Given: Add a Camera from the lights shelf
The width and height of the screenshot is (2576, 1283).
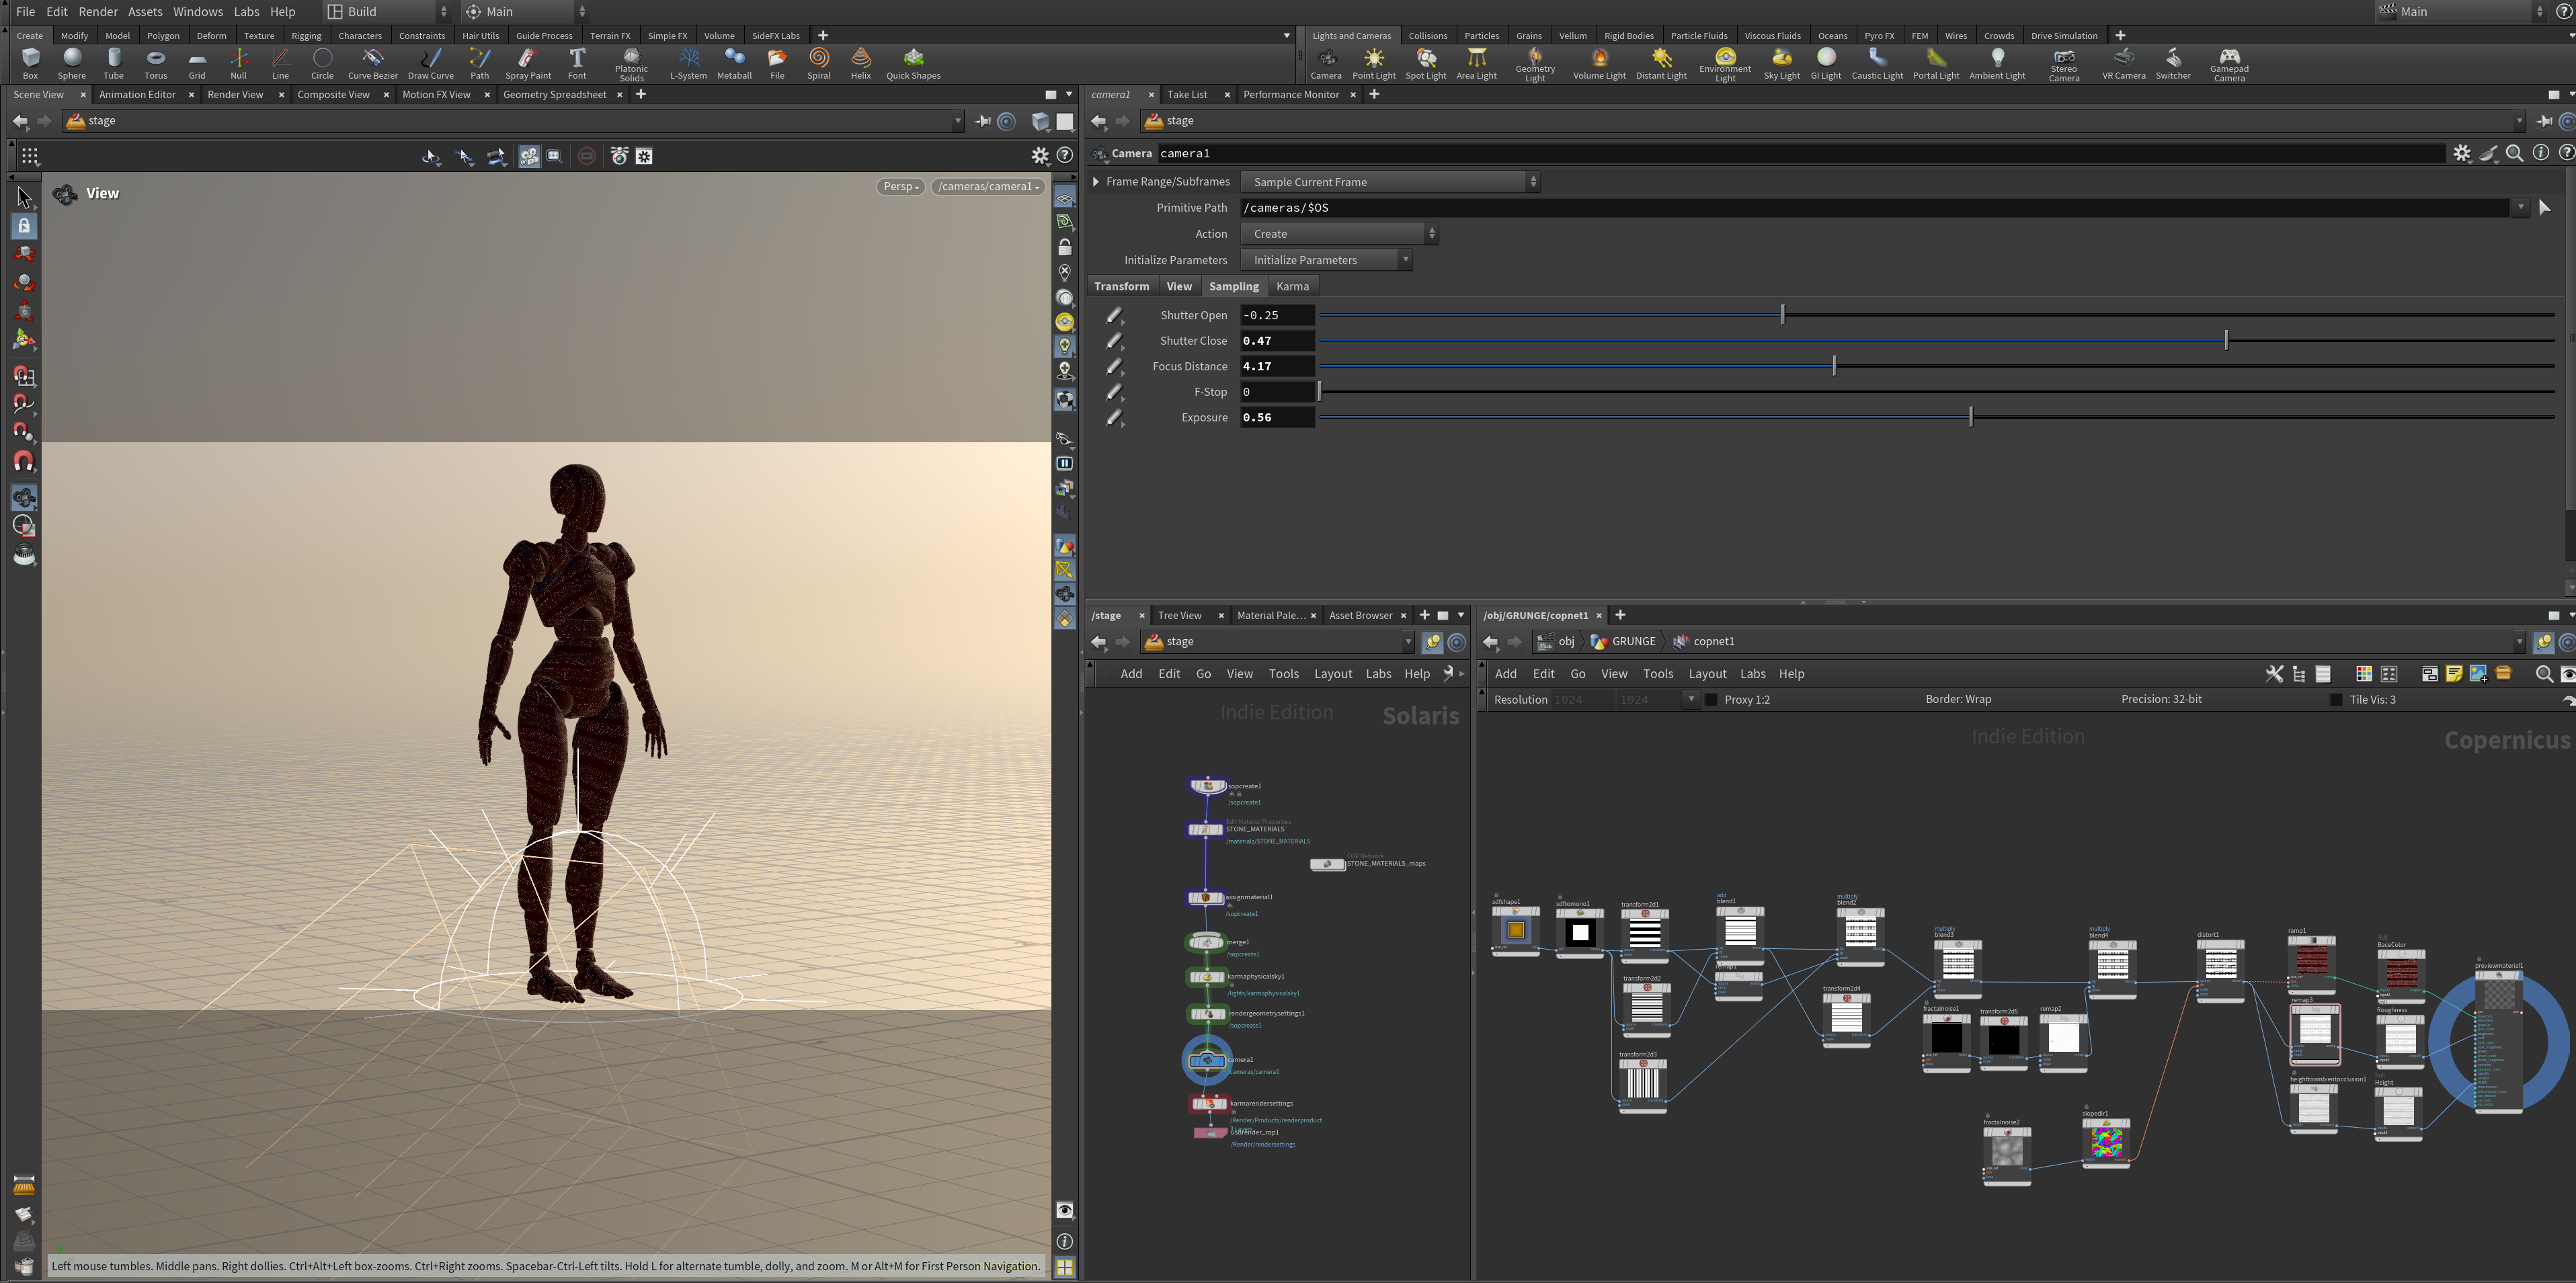Looking at the screenshot, I should 1326,63.
